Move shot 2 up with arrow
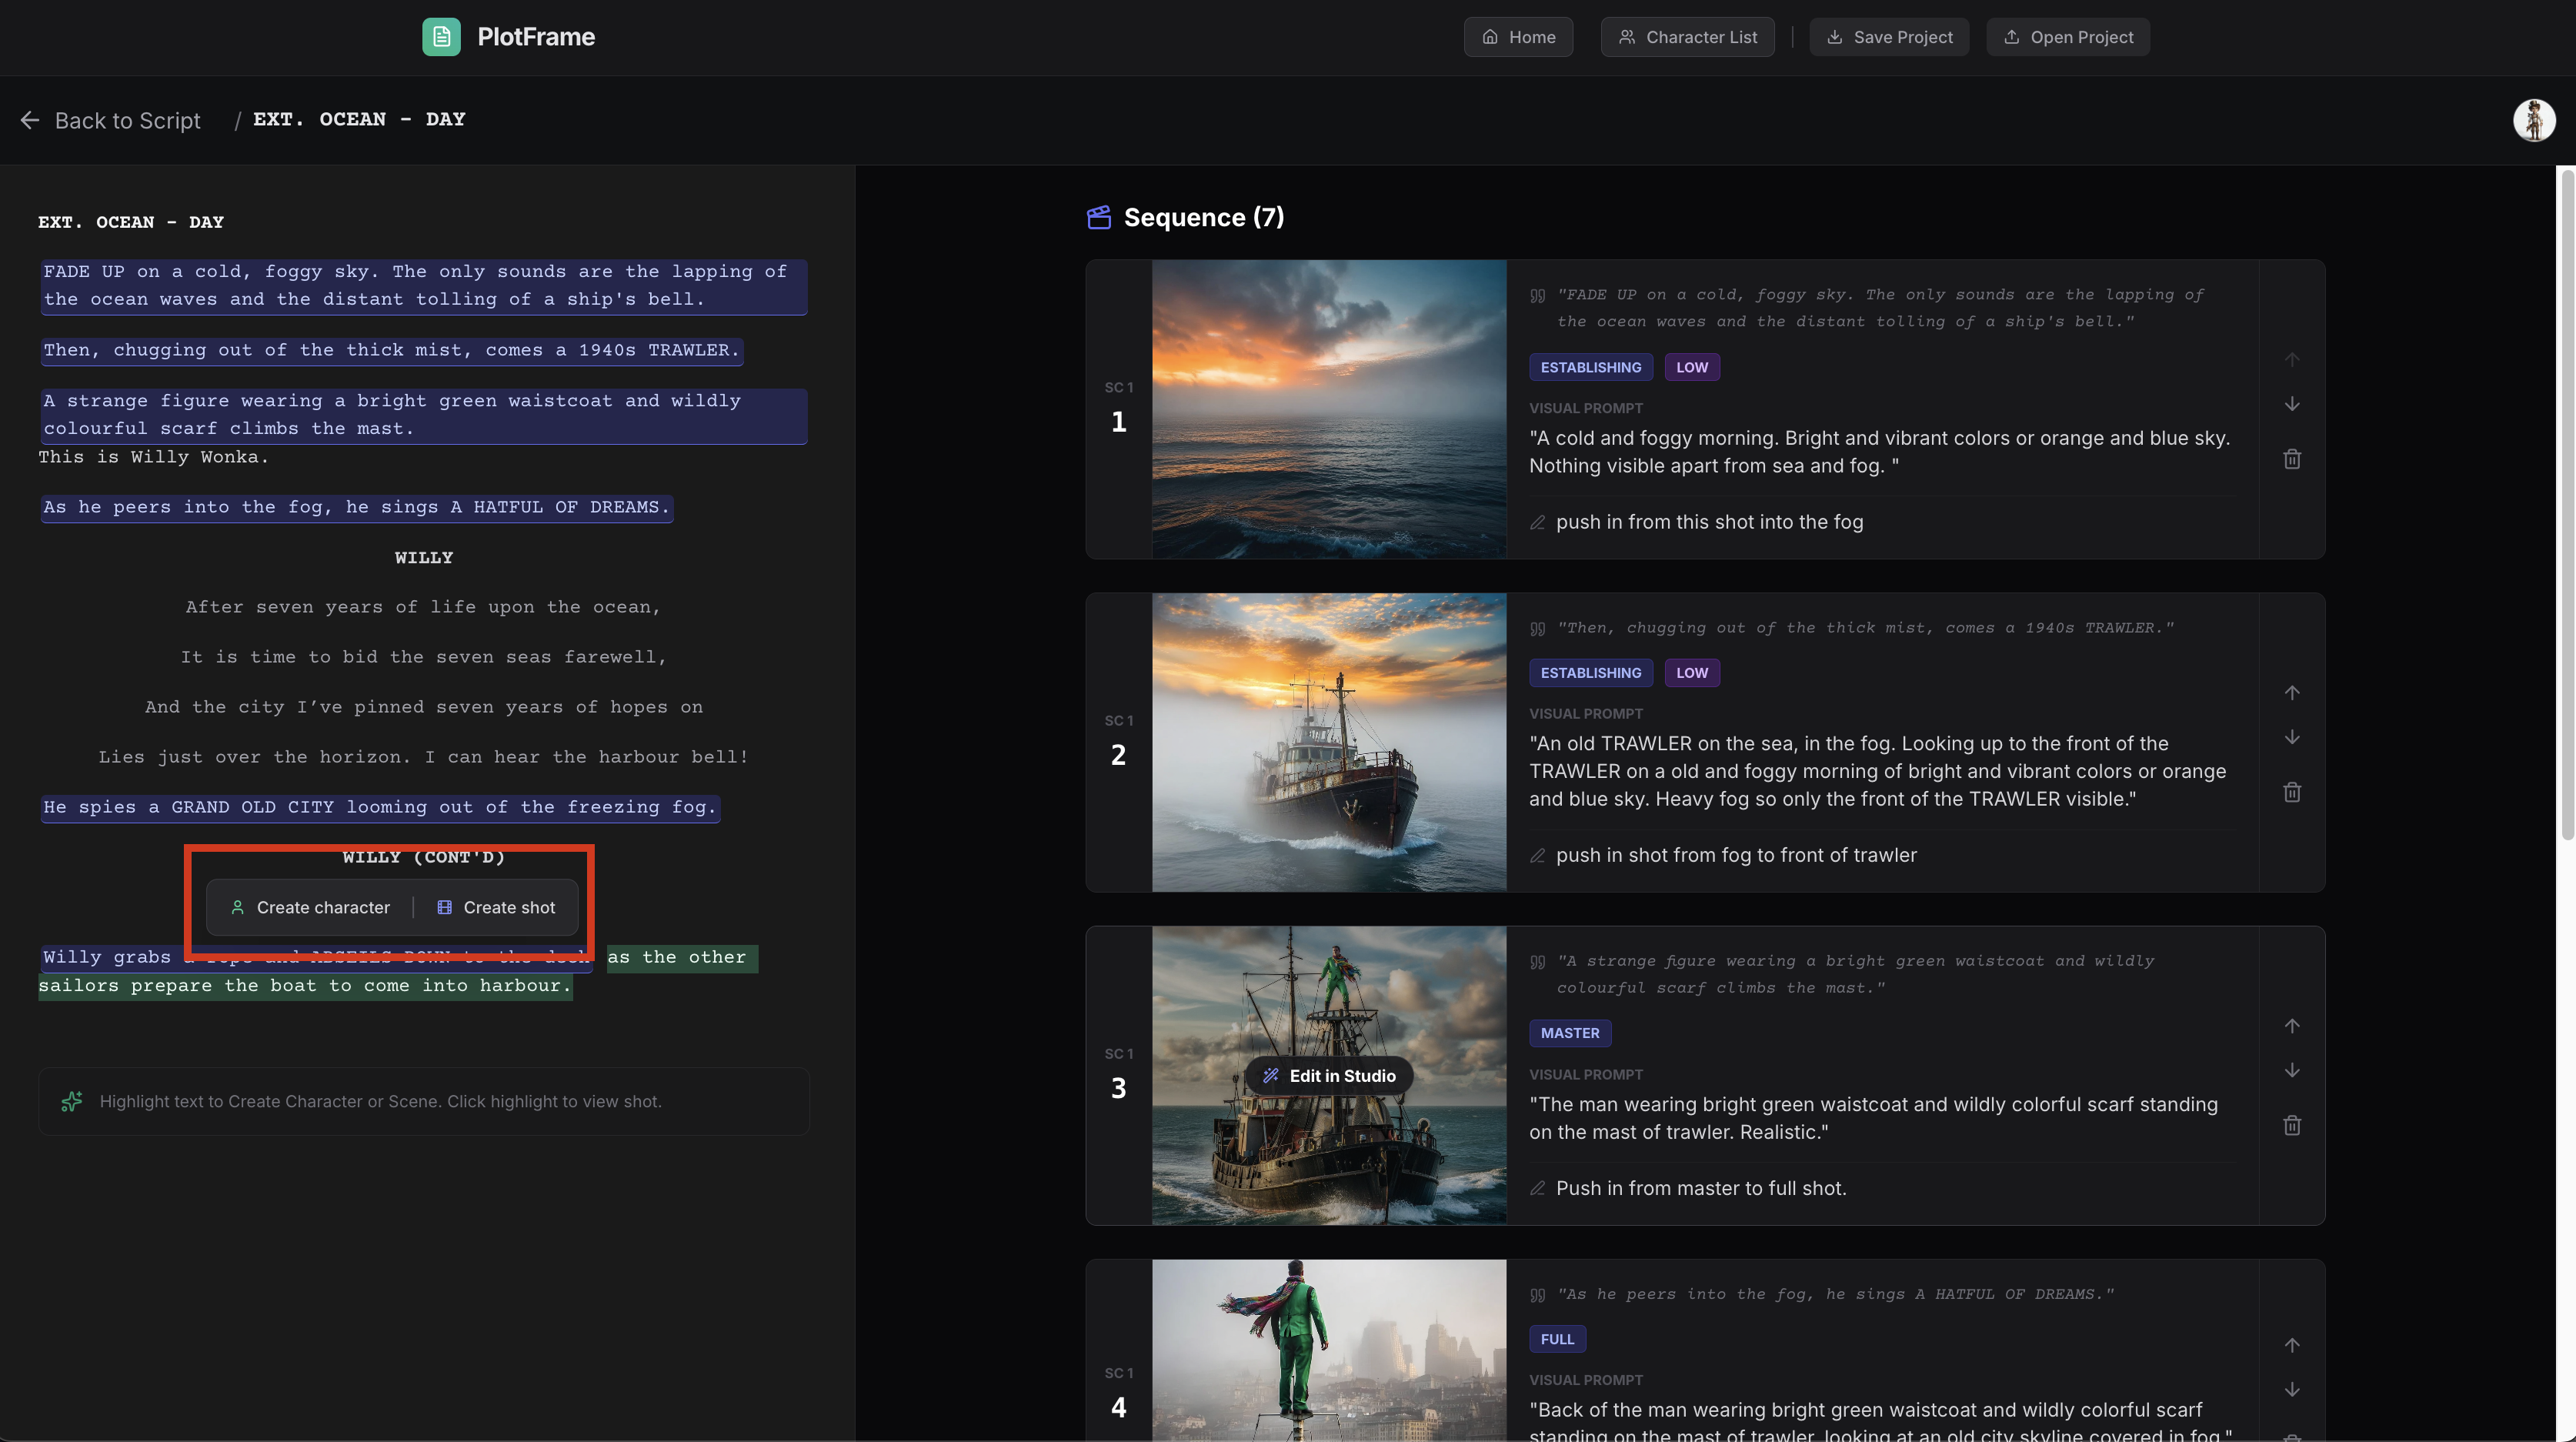Image resolution: width=2576 pixels, height=1442 pixels. click(x=2292, y=692)
